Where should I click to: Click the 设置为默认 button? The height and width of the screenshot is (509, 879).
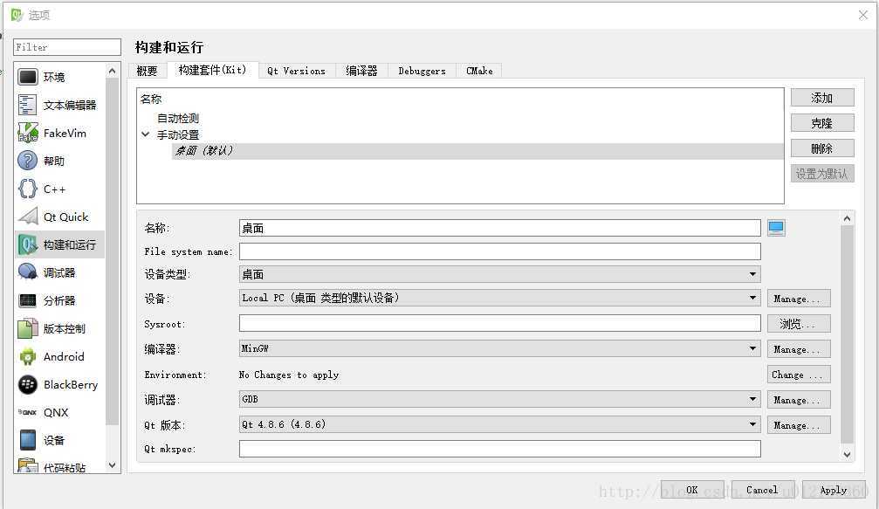[822, 174]
